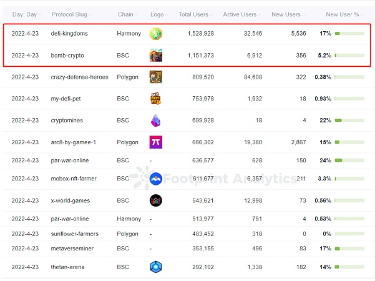Click the crazy-defense-heroes logo icon
This screenshot has width=375, height=281.
156,77
